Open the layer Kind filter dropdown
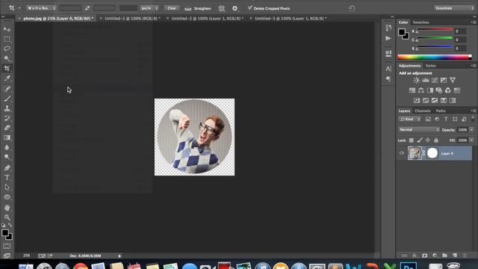Viewport: 478px width, 269px height. [x=410, y=120]
